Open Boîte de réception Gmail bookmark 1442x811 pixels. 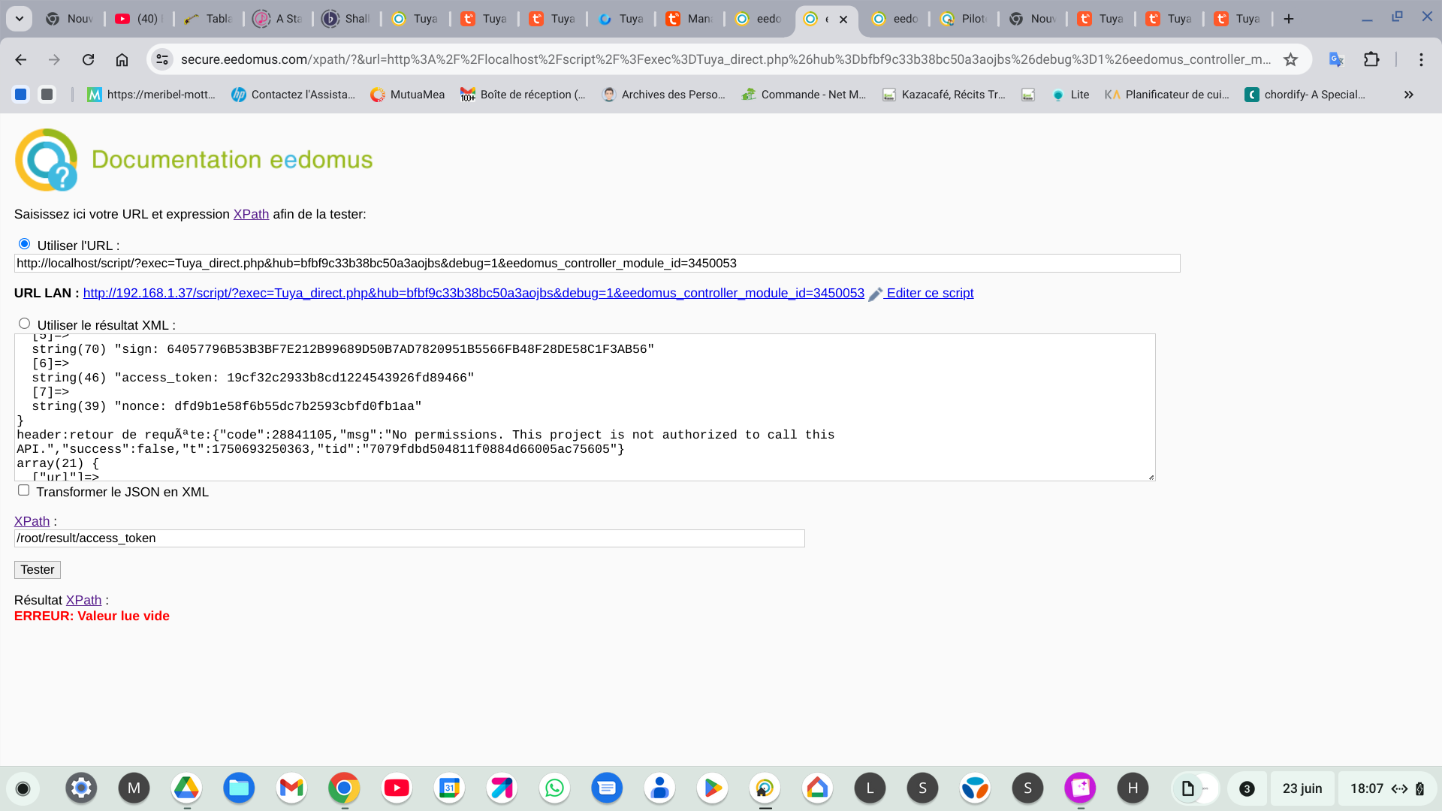pos(523,95)
